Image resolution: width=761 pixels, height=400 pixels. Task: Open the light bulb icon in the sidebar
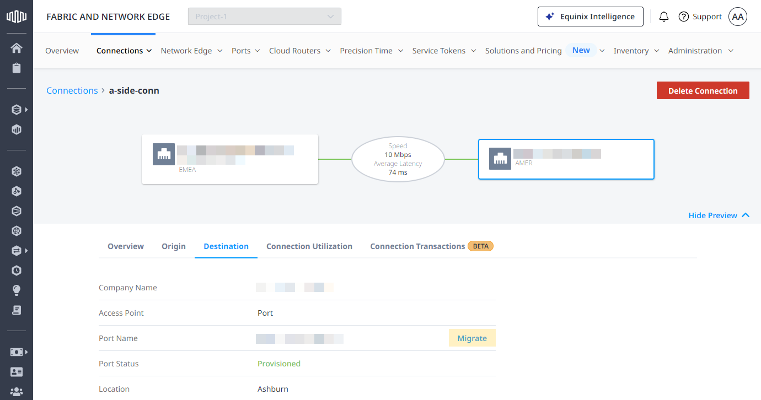(17, 290)
